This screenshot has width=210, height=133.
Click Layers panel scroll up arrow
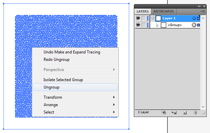pos(203,18)
